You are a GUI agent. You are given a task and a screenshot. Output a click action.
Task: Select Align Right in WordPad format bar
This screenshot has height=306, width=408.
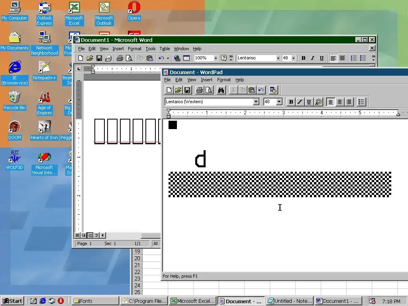click(349, 102)
